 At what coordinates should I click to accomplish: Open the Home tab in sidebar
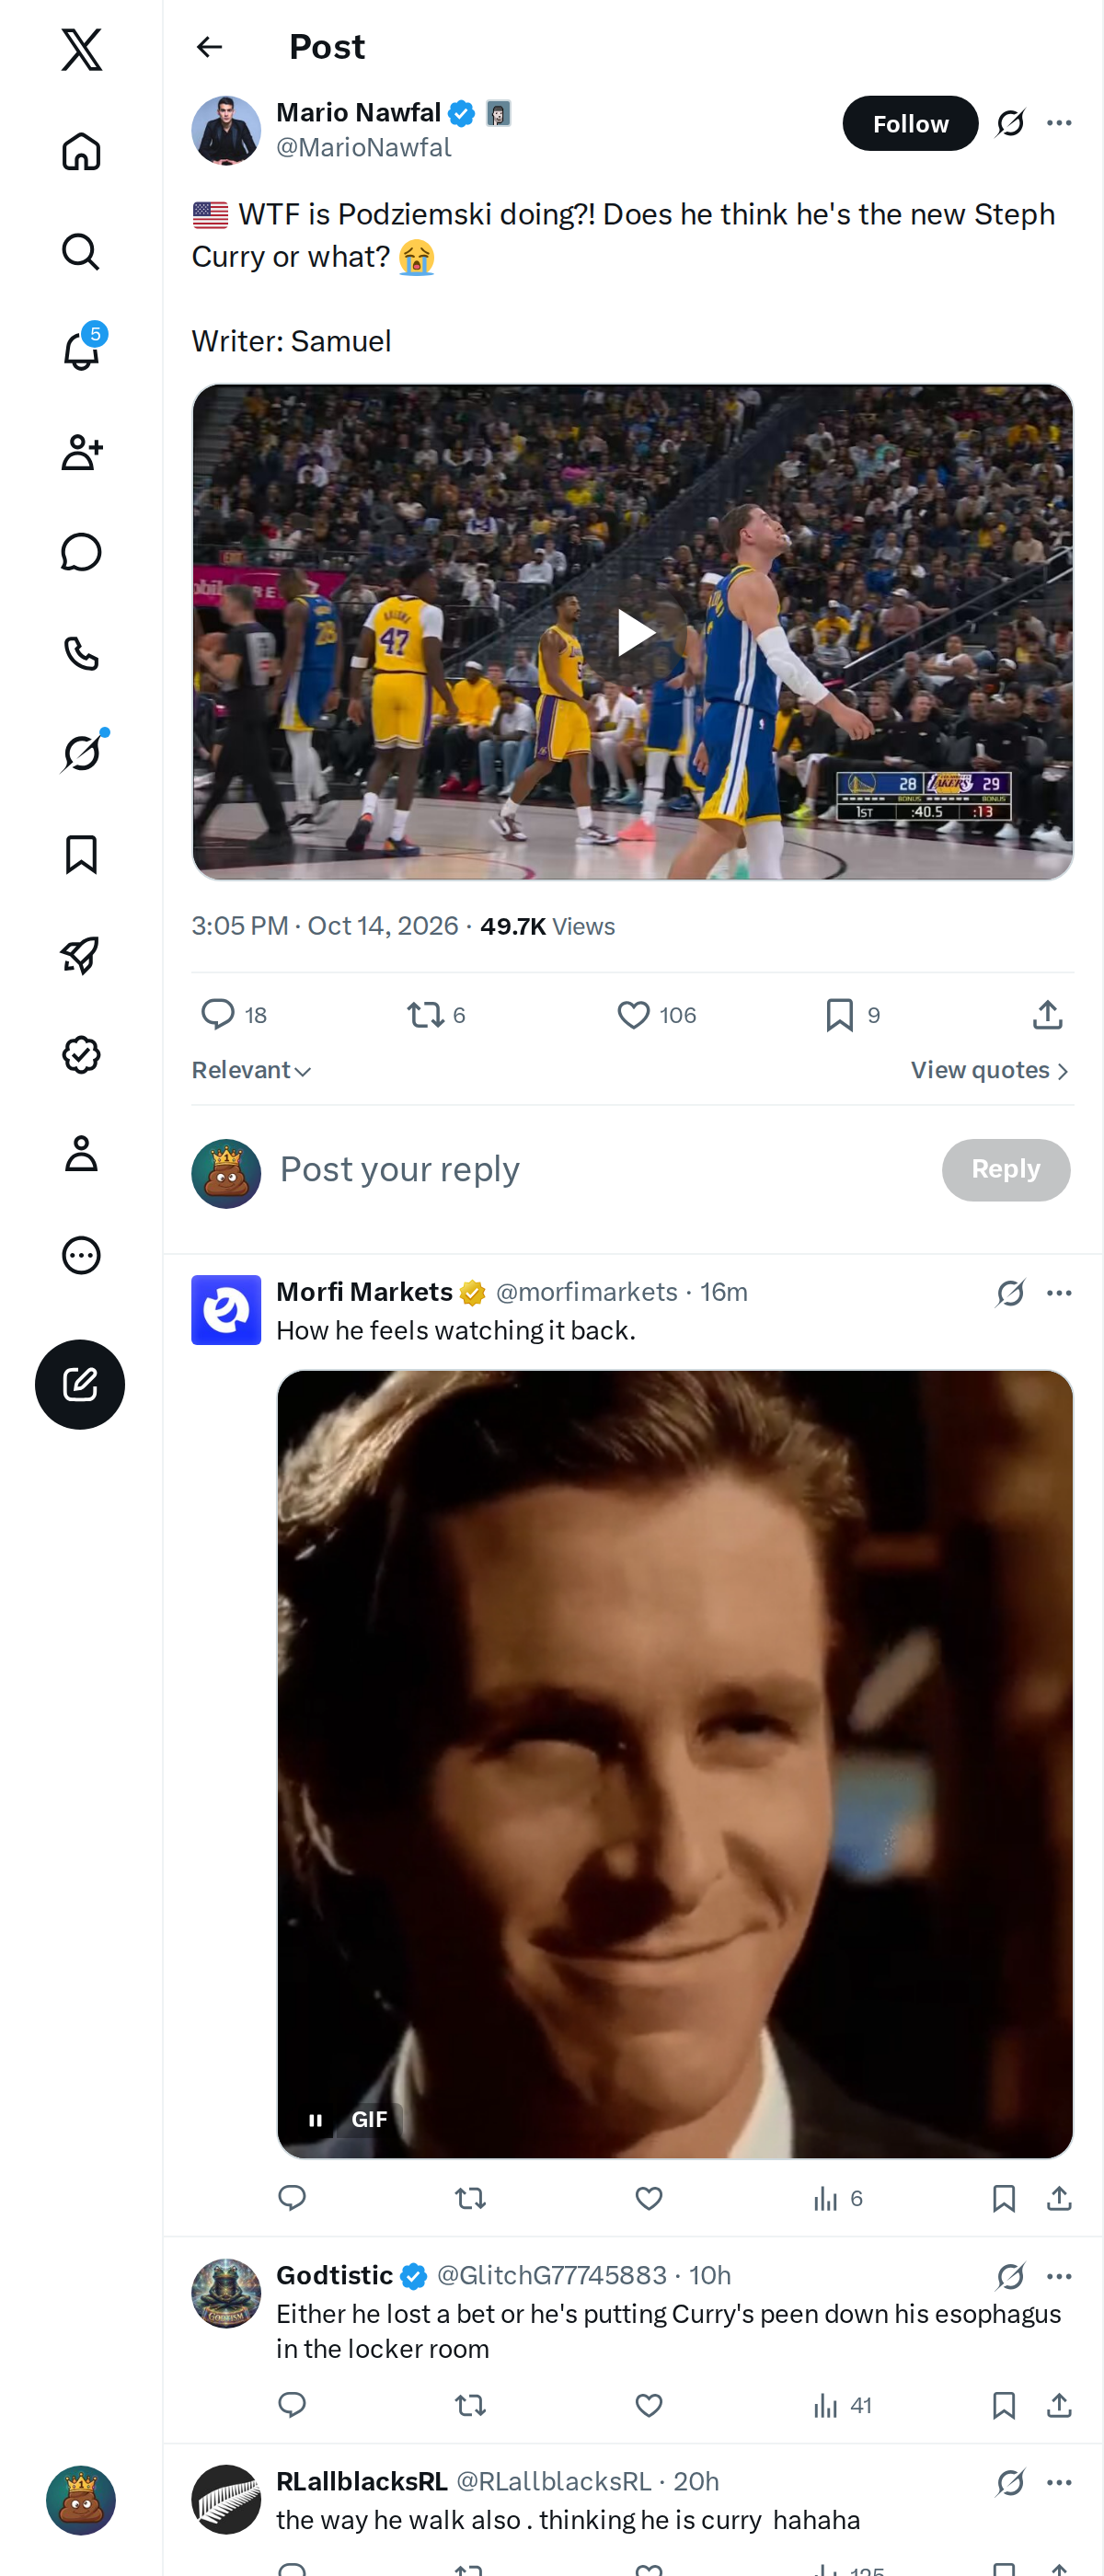click(81, 151)
